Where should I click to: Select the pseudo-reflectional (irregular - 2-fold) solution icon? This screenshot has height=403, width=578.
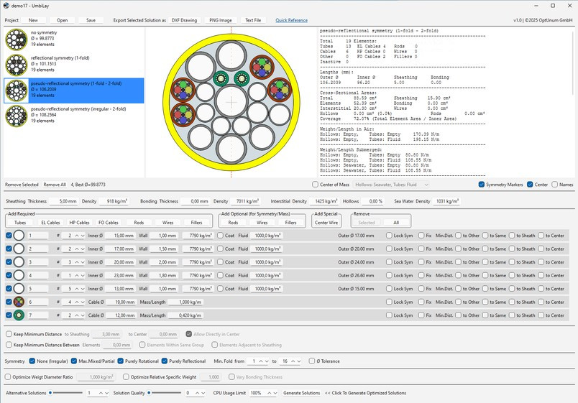pyautogui.click(x=16, y=115)
